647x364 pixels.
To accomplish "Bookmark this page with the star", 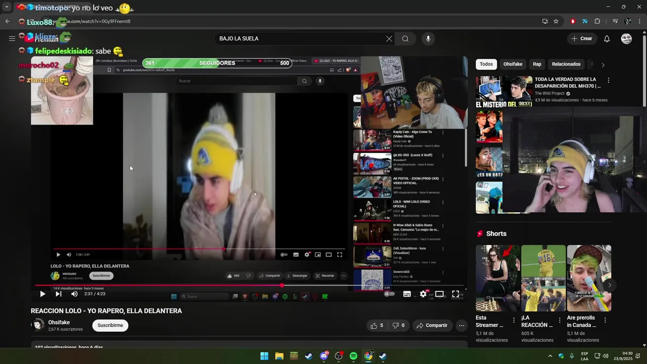I will [x=556, y=21].
